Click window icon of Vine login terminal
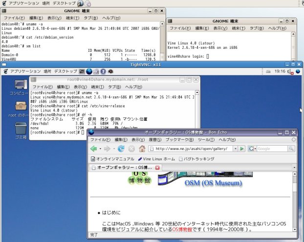304x242 pixels. pos(170,21)
